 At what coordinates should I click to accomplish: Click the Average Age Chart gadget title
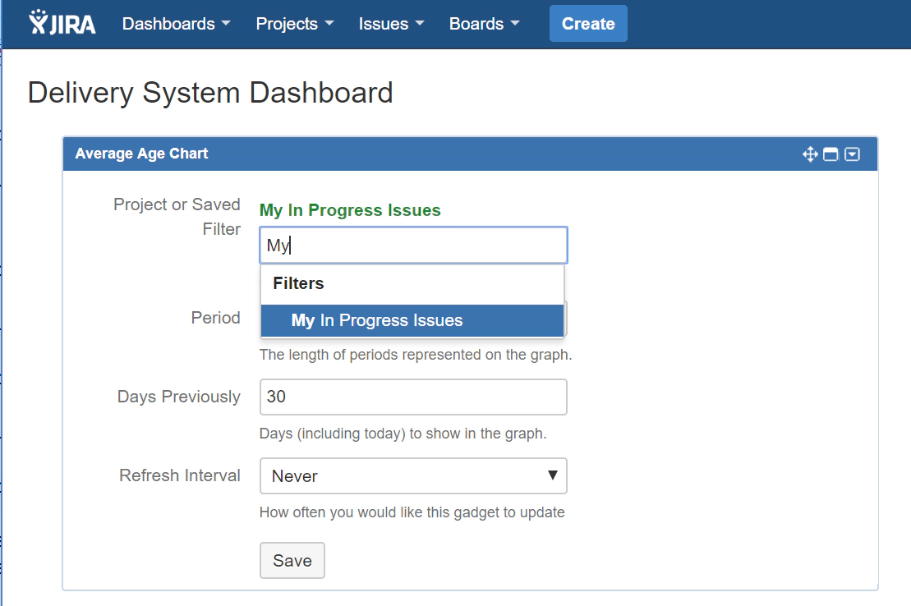coord(141,154)
